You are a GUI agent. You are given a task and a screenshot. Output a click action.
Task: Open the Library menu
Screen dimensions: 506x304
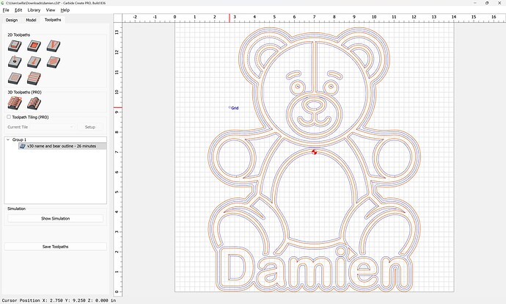pyautogui.click(x=34, y=10)
